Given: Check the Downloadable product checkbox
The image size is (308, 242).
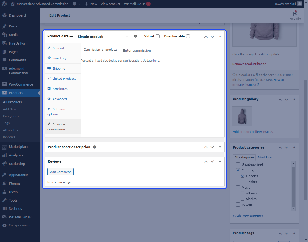Looking at the screenshot, I should pos(188,36).
